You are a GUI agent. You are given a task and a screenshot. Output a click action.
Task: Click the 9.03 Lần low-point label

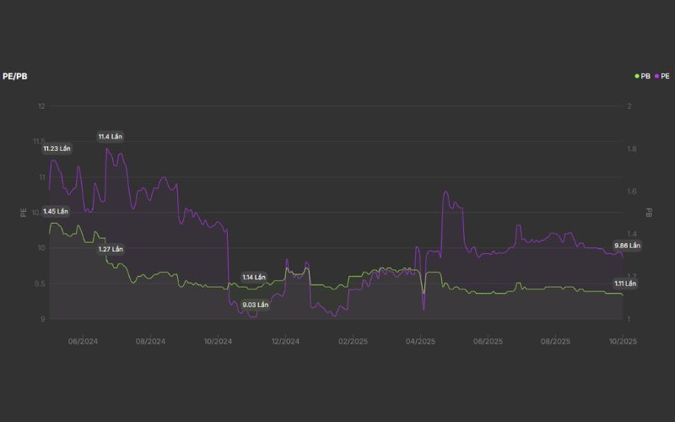[255, 305]
